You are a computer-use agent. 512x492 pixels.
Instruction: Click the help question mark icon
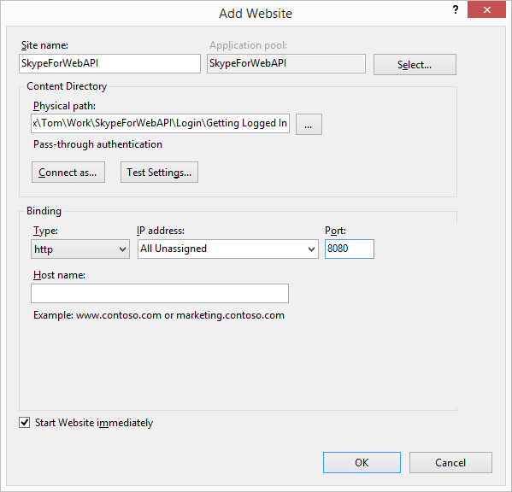(x=456, y=9)
